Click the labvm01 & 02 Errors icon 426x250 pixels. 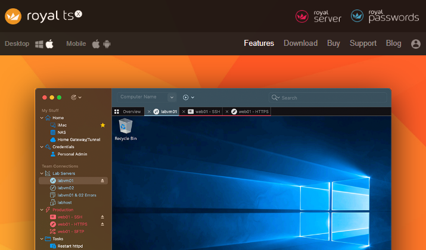click(52, 195)
